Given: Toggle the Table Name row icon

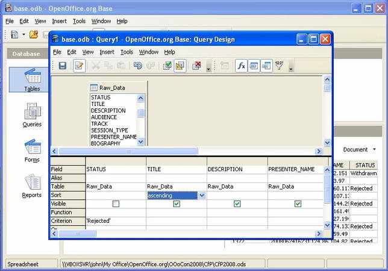Looking at the screenshot, I should pyautogui.click(x=254, y=66).
